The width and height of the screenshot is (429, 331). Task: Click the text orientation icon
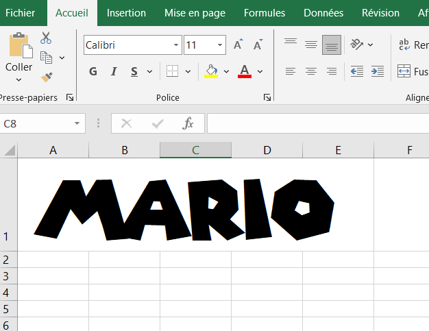point(357,45)
